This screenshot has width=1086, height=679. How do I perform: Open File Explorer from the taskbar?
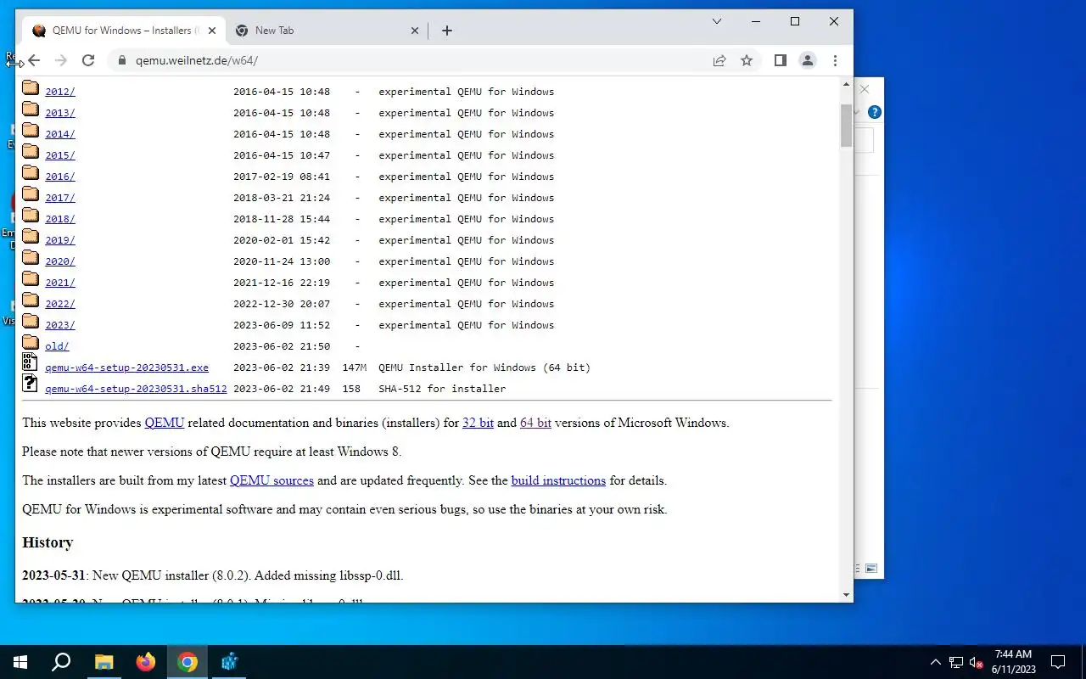click(x=104, y=662)
